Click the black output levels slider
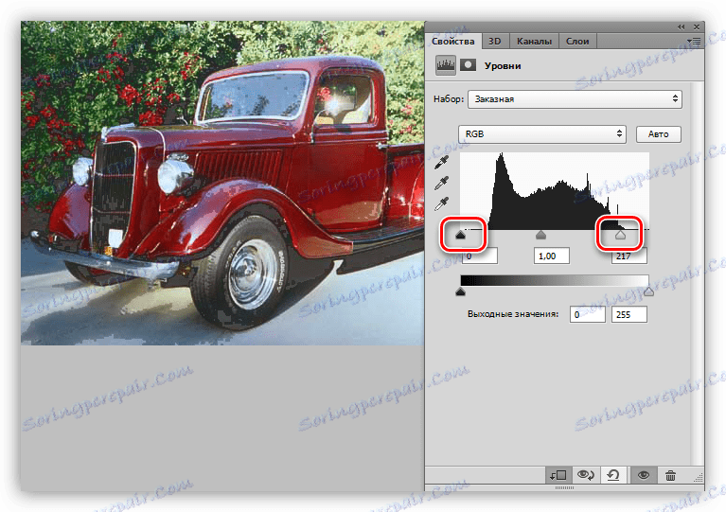Screen dimensions: 726x512 point(460,291)
